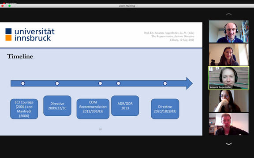
Task: Click the COM Recommendation 2013/396/EU box
Action: click(x=93, y=109)
